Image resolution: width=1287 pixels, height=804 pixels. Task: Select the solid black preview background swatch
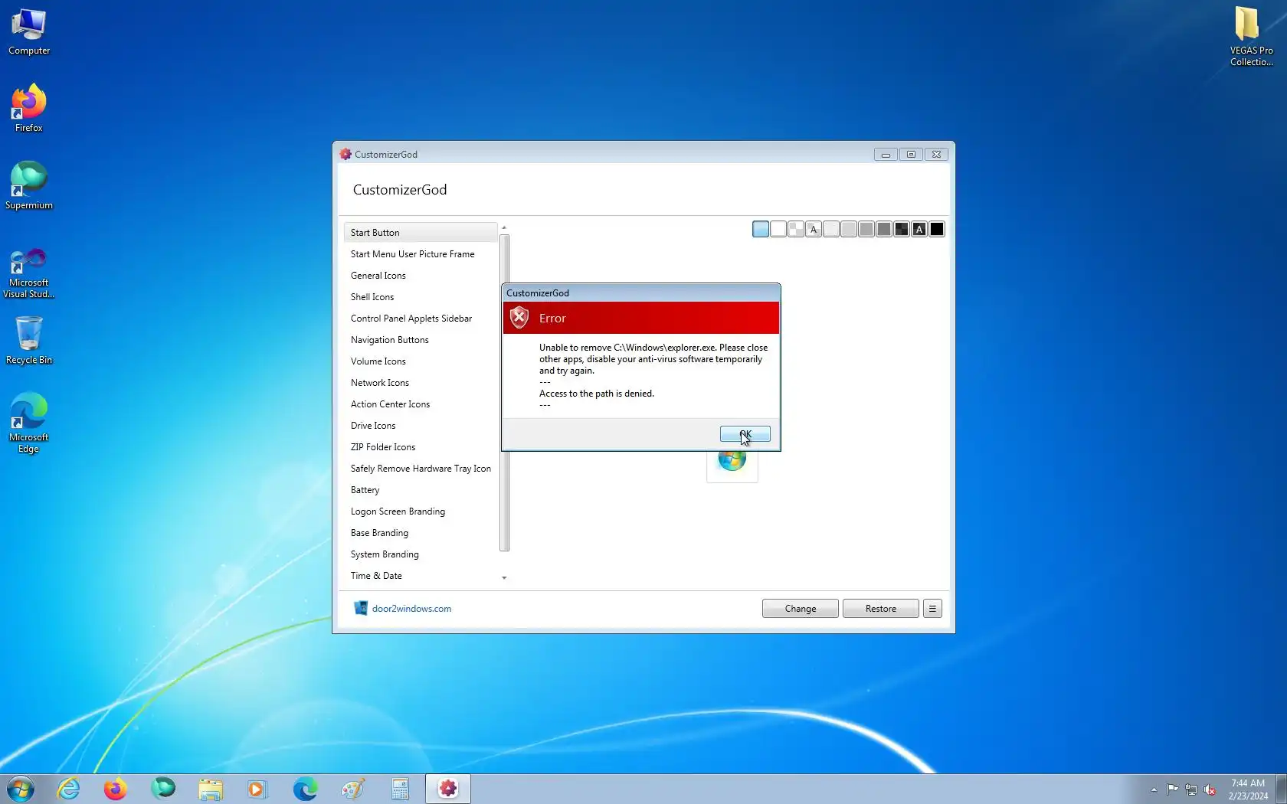(937, 229)
